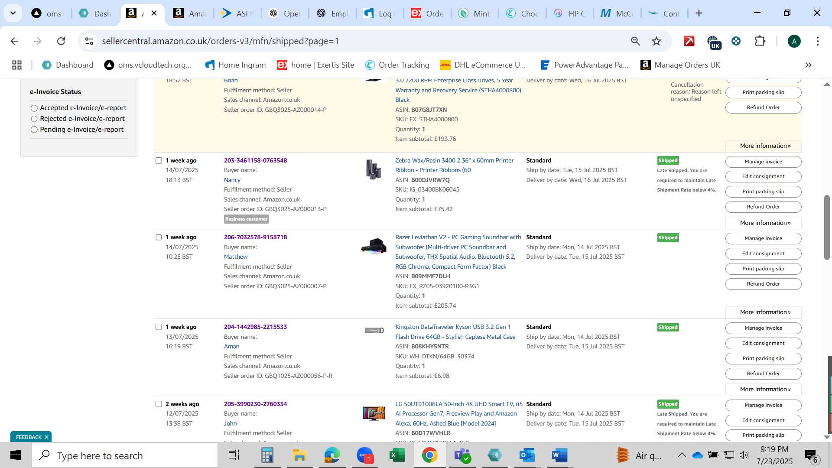Open File Explorer from the taskbar

click(x=299, y=455)
